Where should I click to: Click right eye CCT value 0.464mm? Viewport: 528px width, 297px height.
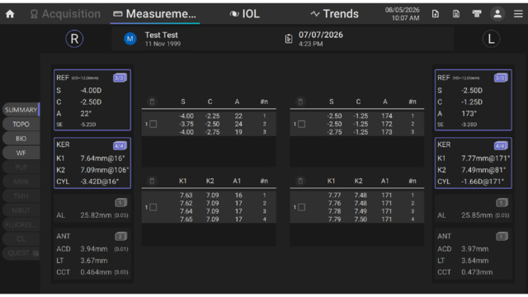(x=96, y=272)
